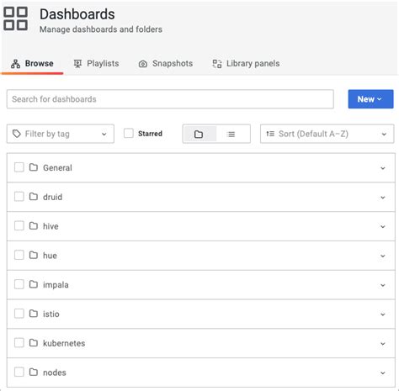Viewport: 399px width, 391px height.
Task: Expand the hue folder chevron
Action: coord(383,256)
